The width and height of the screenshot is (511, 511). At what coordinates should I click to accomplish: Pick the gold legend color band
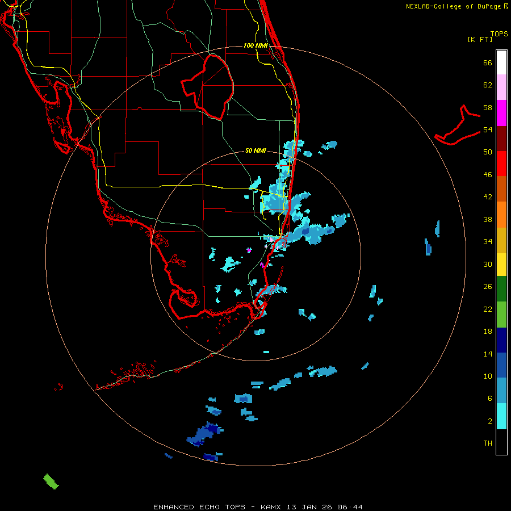point(501,240)
